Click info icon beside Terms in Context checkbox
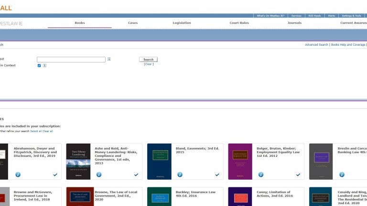367x206 pixels. (x=45, y=65)
